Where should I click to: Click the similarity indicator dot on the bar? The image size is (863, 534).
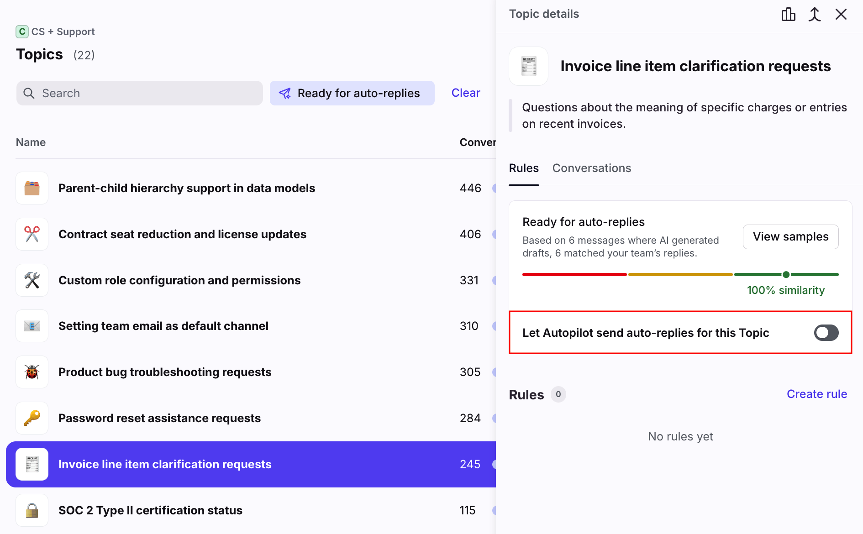pyautogui.click(x=786, y=274)
